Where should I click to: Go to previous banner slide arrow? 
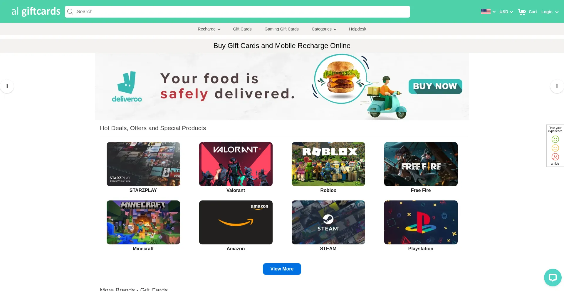7,86
